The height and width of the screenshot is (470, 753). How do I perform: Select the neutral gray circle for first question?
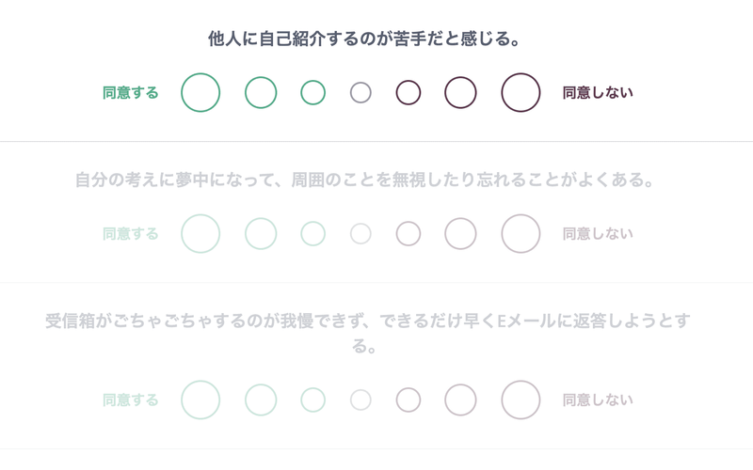click(x=360, y=92)
